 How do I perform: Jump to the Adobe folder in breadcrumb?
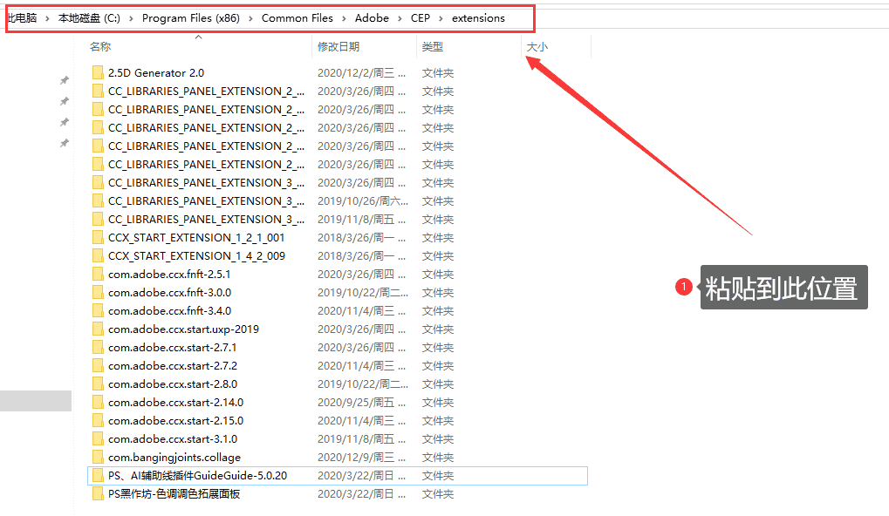pos(372,18)
